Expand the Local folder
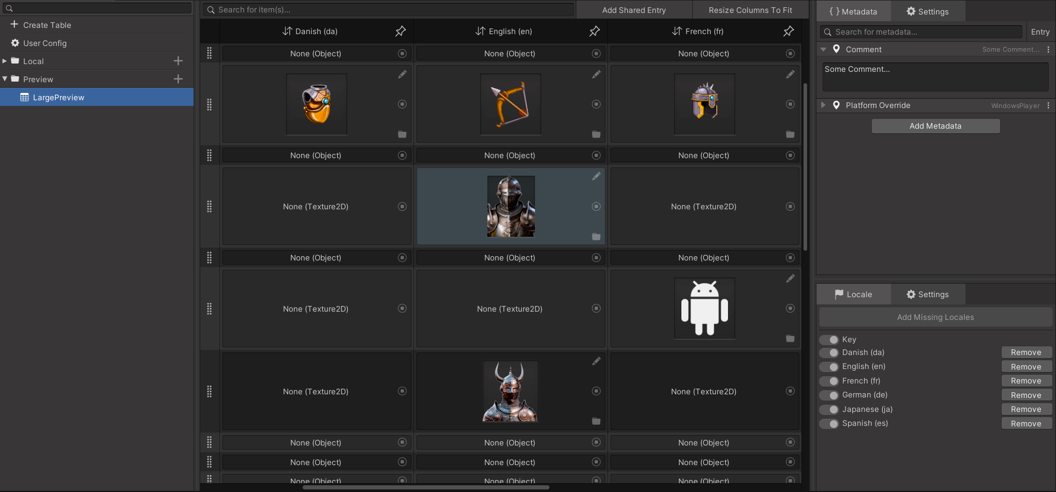 point(5,60)
